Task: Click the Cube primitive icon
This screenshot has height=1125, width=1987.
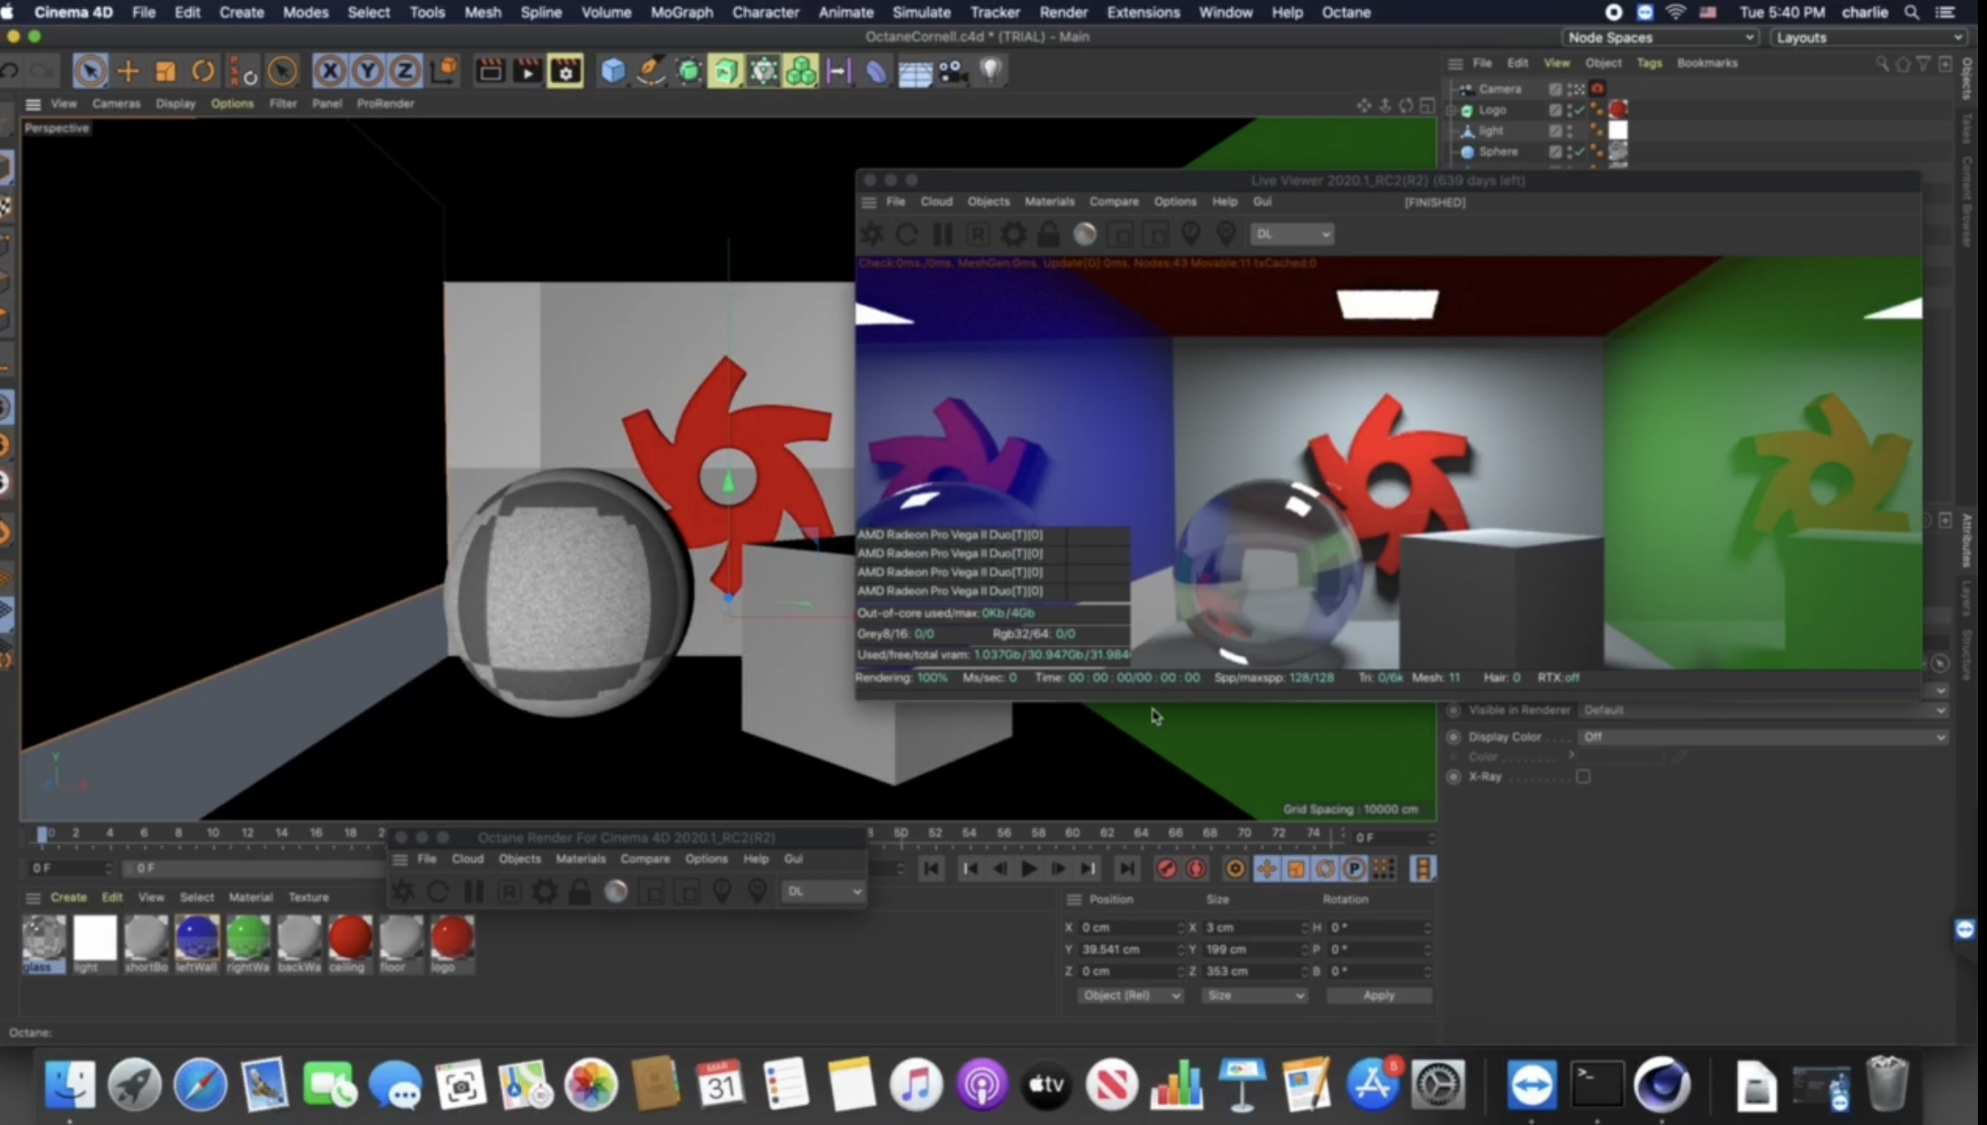Action: tap(613, 71)
